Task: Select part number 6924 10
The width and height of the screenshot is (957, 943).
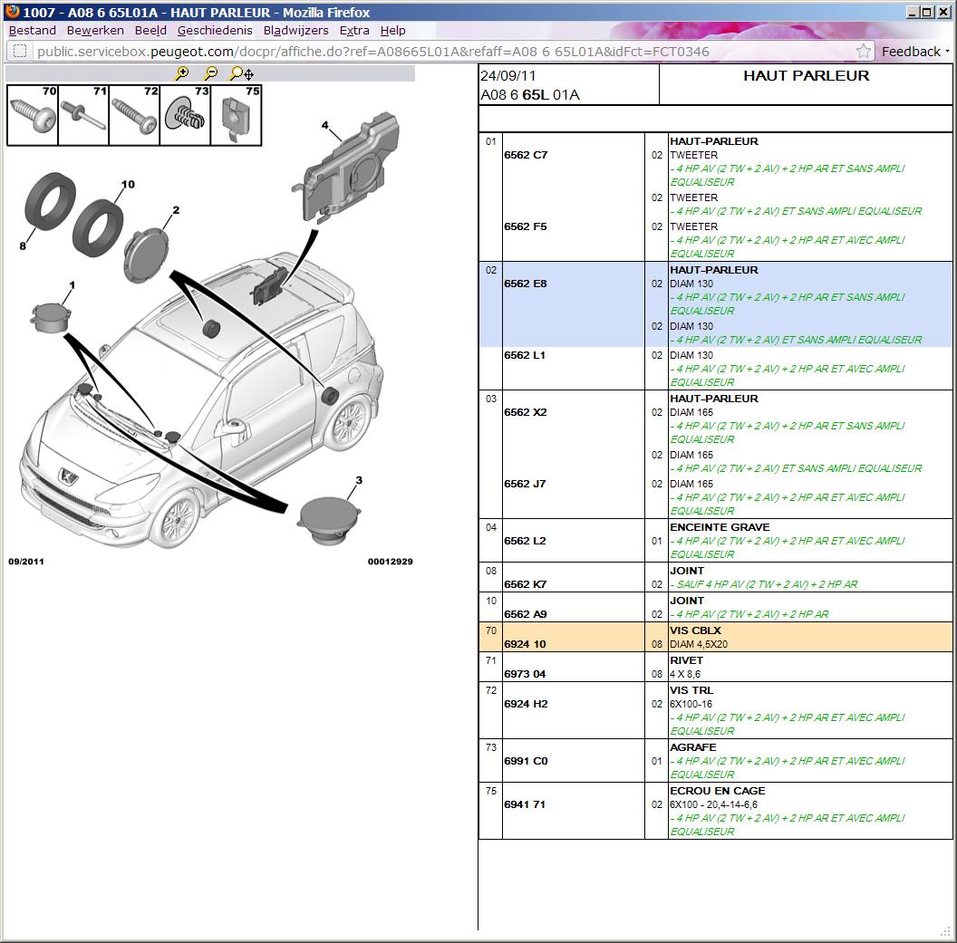Action: pyautogui.click(x=525, y=644)
